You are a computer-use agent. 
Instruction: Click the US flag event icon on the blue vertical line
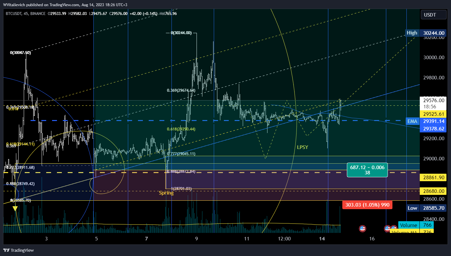(388, 229)
